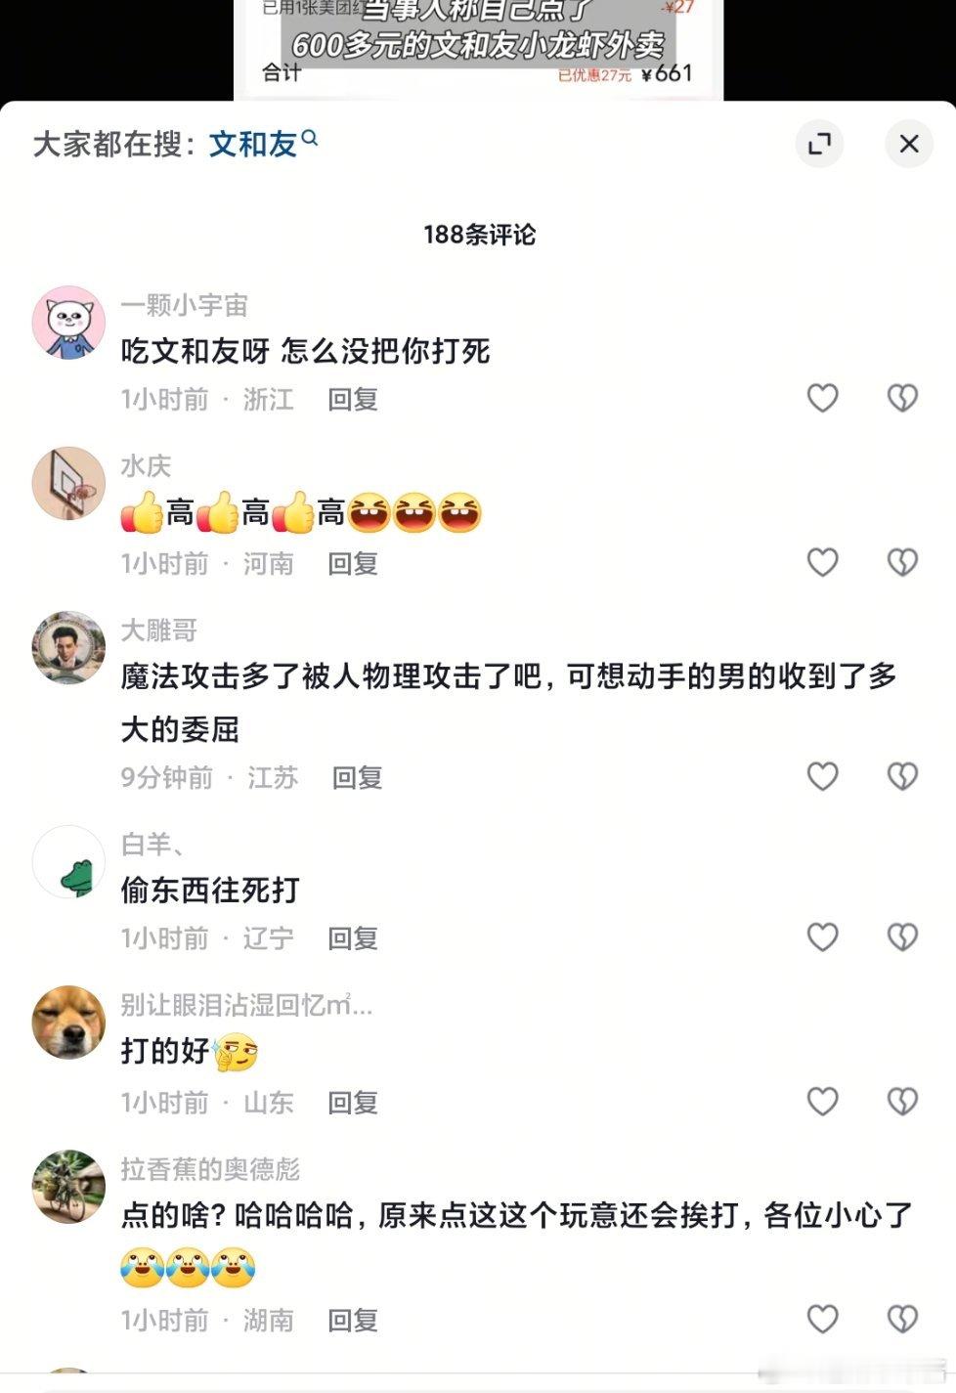Reply to the comment from 湖南
Screen dimensions: 956x1393
coord(353,1321)
